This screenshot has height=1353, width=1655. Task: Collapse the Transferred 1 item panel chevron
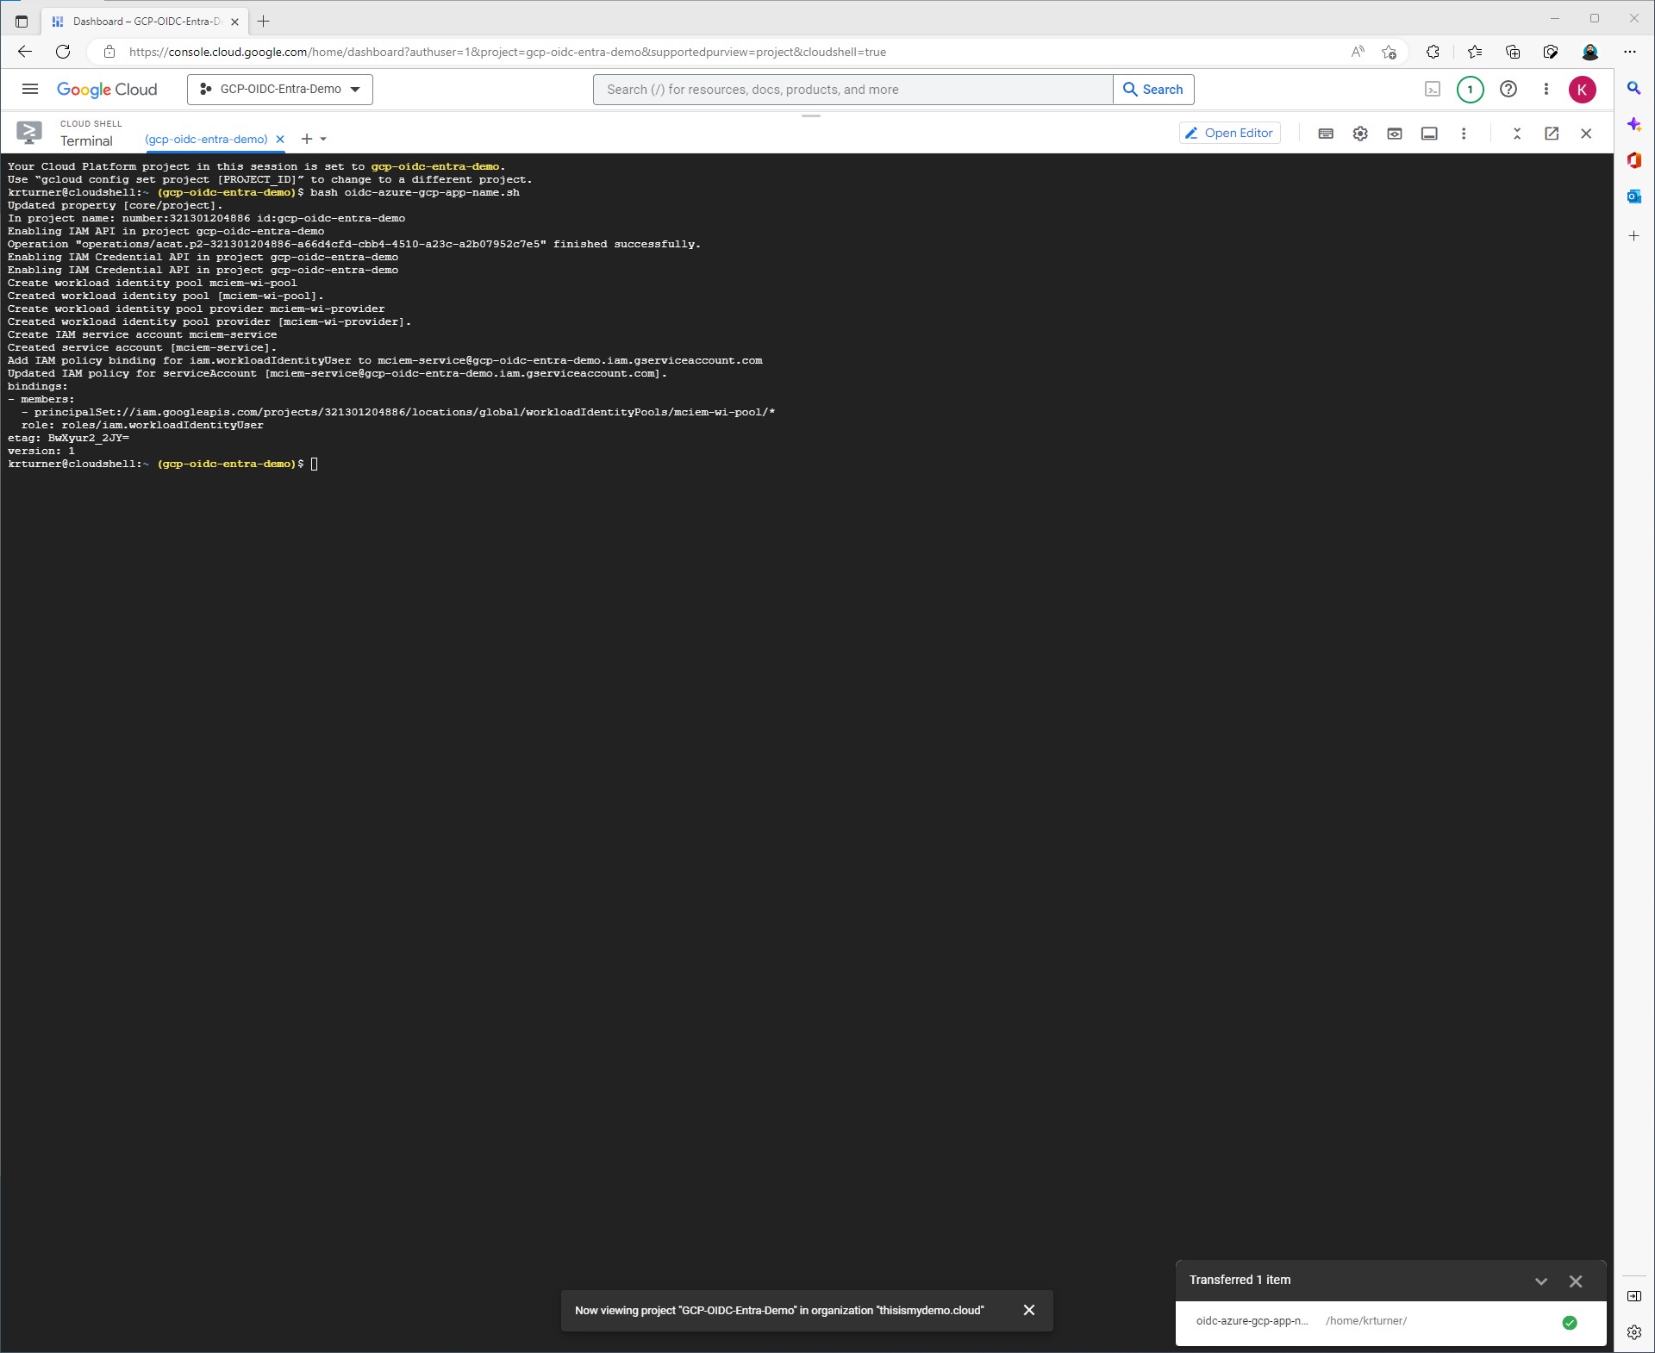(x=1541, y=1281)
